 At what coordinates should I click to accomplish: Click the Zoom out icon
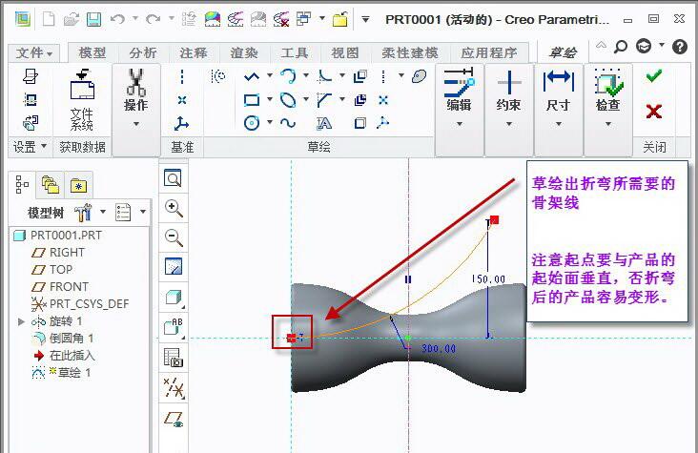coord(174,237)
